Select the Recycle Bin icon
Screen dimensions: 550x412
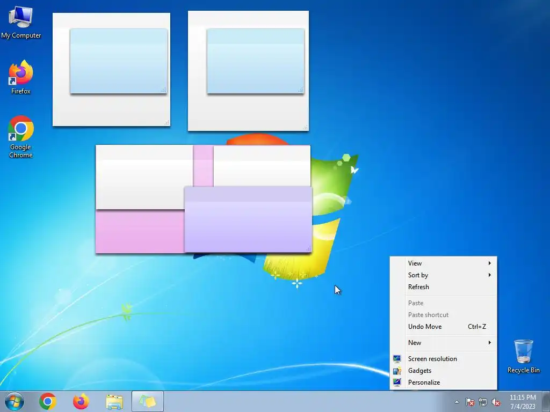[523, 356]
